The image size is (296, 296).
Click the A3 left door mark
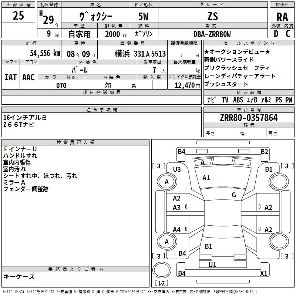point(177,208)
